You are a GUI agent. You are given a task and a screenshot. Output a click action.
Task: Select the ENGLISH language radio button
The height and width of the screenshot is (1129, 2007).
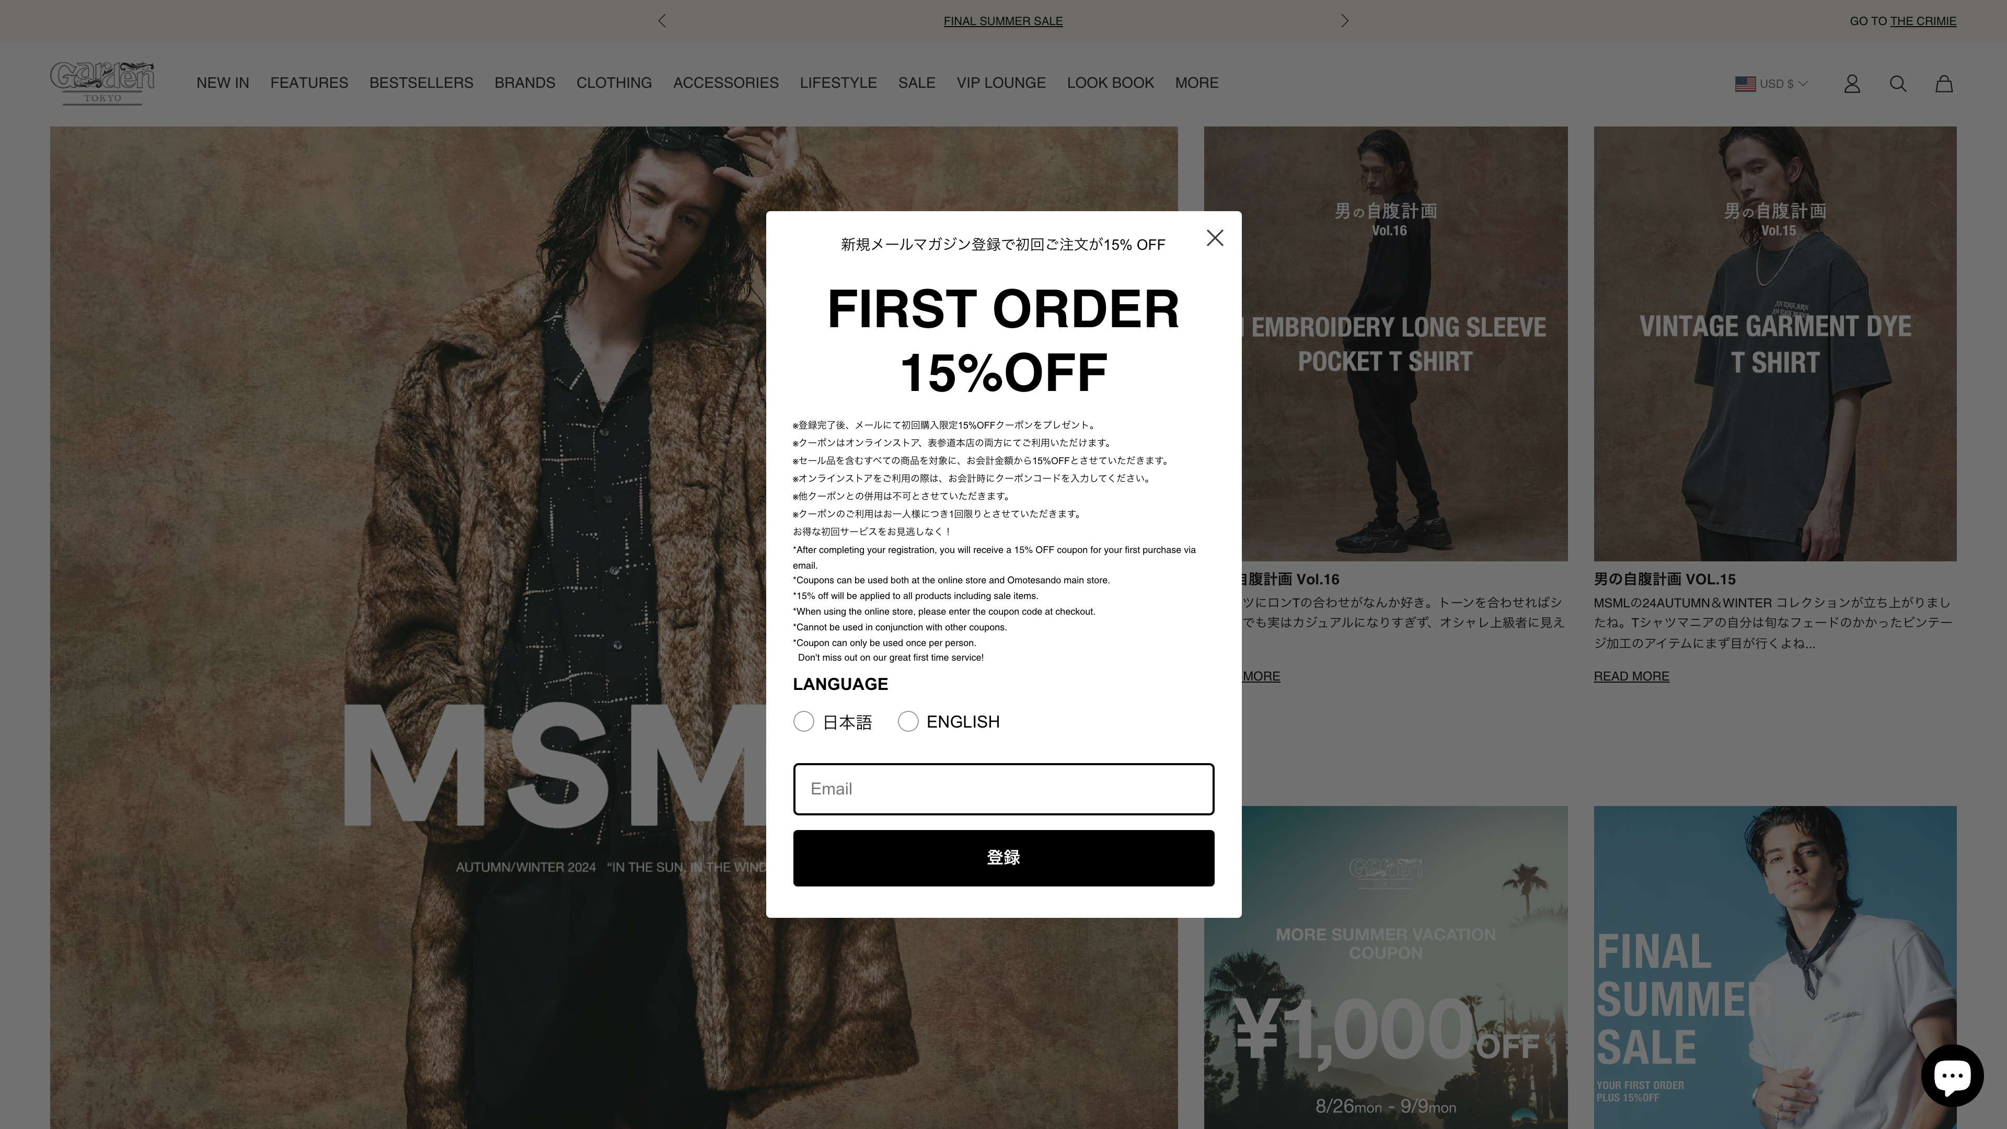(908, 721)
